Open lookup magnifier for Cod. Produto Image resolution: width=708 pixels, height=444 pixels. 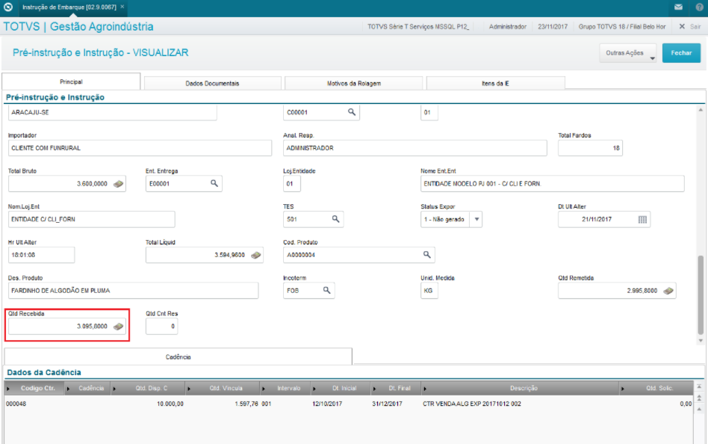[426, 255]
